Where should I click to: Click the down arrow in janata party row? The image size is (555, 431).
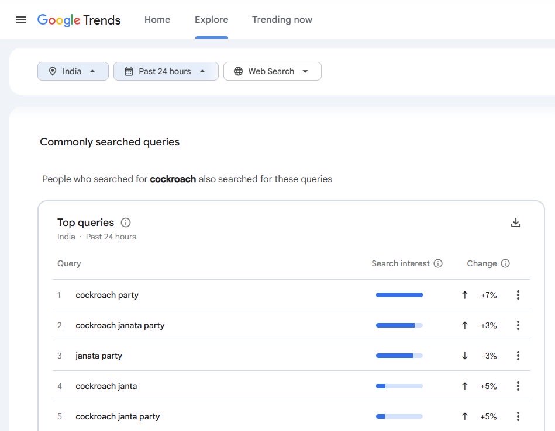[465, 356]
